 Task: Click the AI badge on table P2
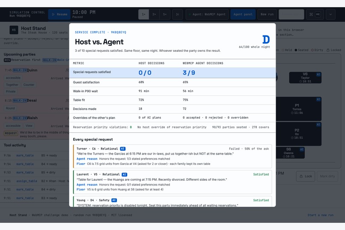pos(318,125)
